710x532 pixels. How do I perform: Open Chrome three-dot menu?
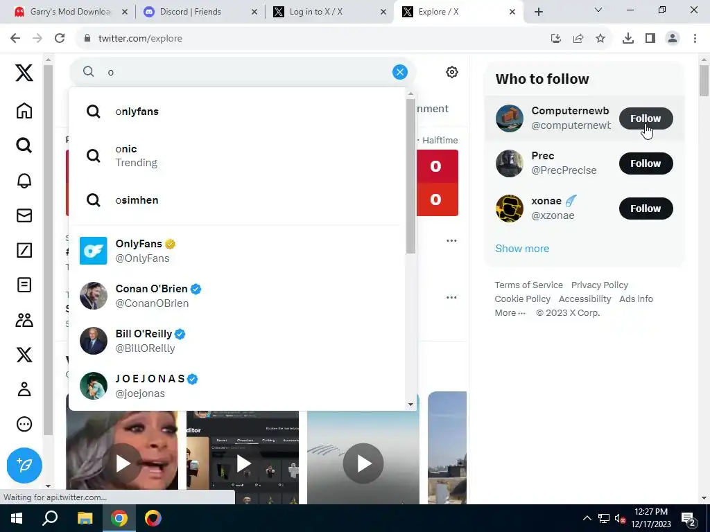pos(695,39)
